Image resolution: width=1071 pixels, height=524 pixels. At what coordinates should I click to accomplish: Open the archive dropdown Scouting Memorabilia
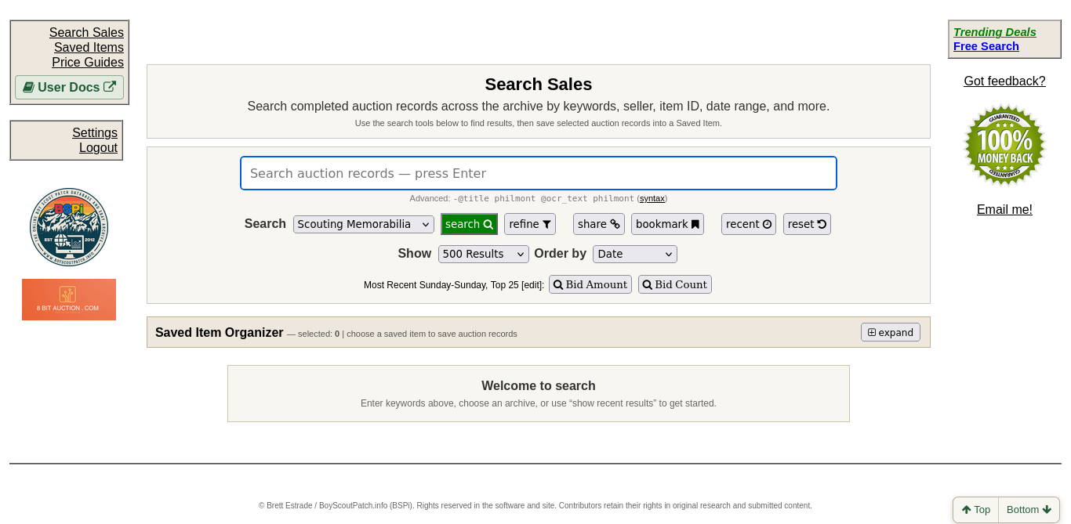click(364, 224)
